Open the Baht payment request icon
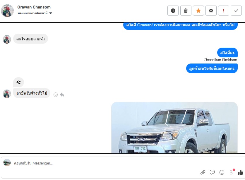The width and height of the screenshot is (245, 180). coord(231,172)
